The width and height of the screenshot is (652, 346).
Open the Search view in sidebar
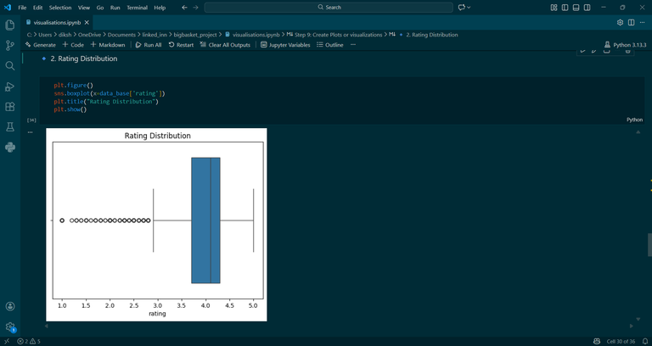click(x=10, y=65)
